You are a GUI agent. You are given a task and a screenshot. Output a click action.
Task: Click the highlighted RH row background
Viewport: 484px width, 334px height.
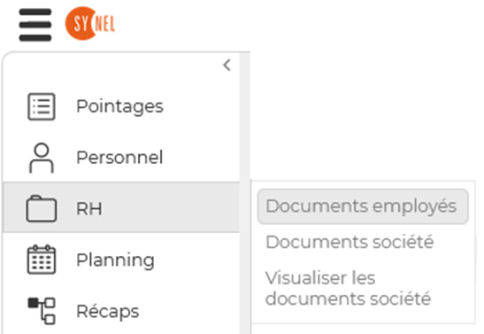pyautogui.click(x=121, y=207)
